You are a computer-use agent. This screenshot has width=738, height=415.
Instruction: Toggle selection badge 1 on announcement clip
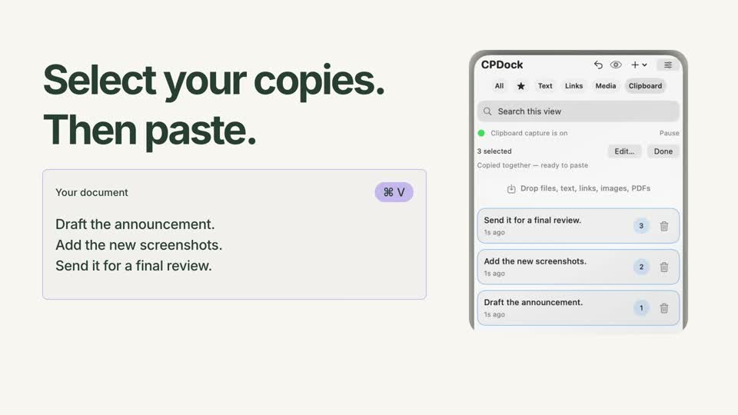(x=640, y=307)
